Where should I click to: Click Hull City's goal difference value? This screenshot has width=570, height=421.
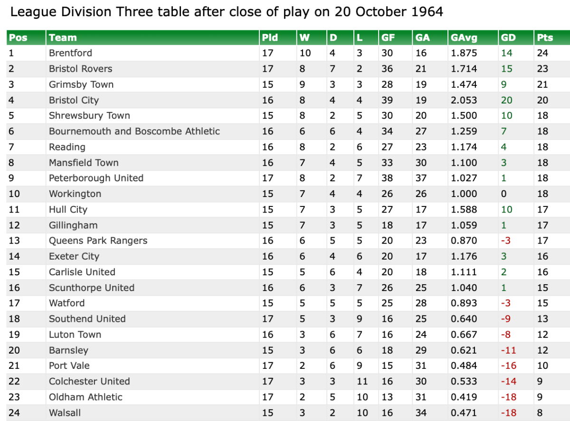506,209
